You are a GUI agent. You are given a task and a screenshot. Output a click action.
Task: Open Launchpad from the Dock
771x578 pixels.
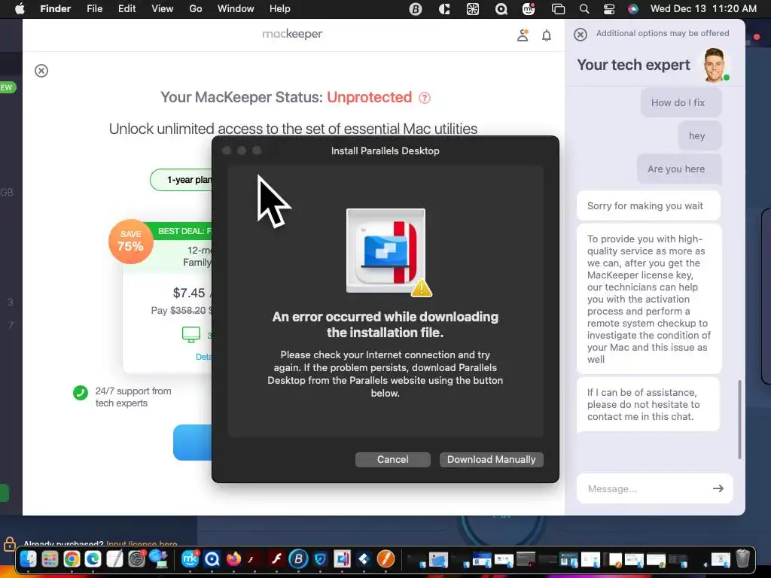point(50,559)
